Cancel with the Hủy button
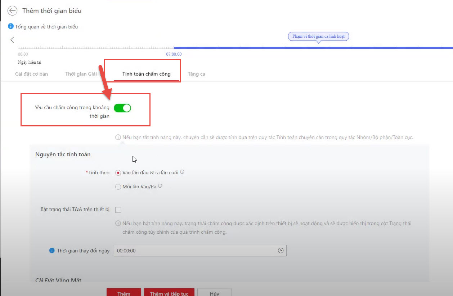The height and width of the screenshot is (296, 453). pos(214,293)
